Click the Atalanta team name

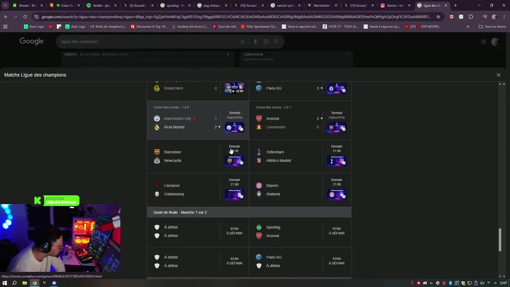[x=273, y=194]
